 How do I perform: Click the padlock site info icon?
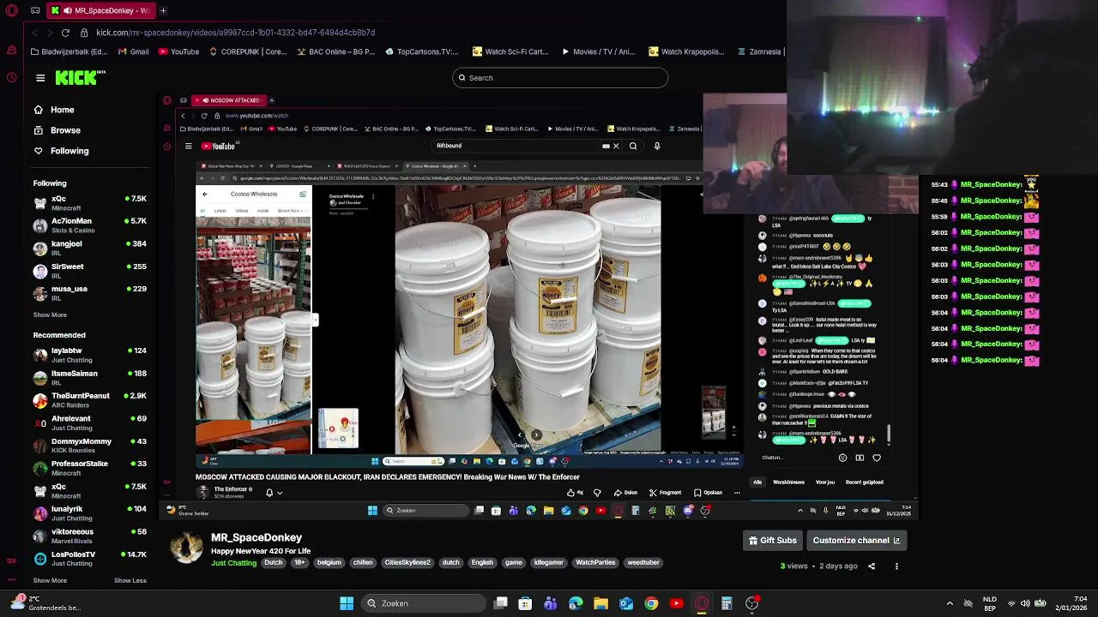[84, 33]
